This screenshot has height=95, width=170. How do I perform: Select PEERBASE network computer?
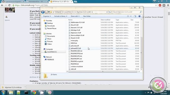tap(50, 60)
